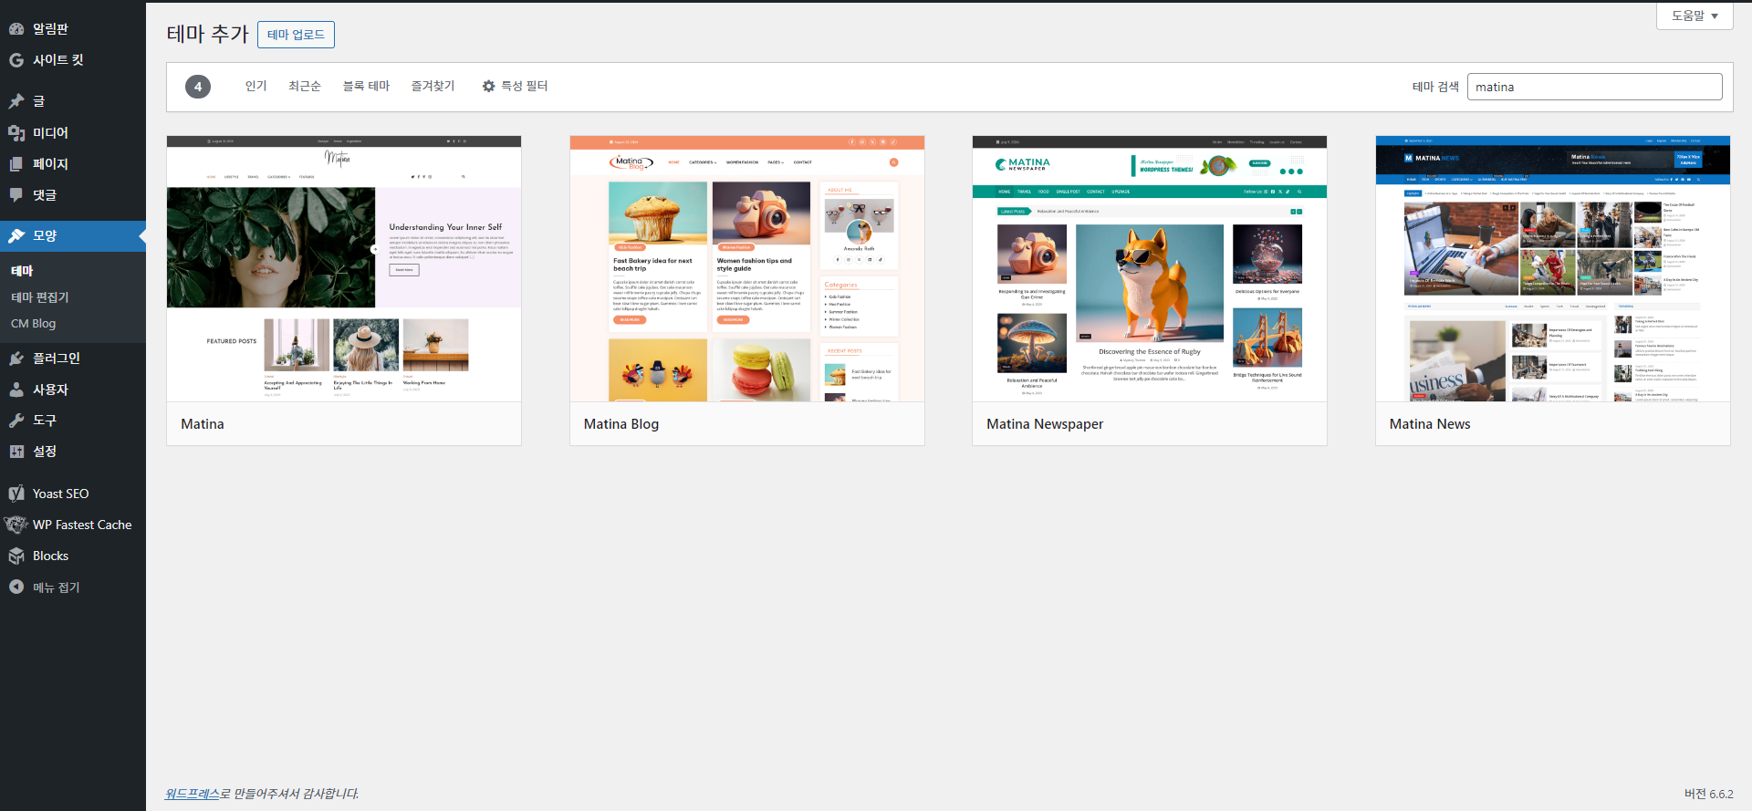Click the theme search field containing matina
The width and height of the screenshot is (1752, 811).
[1594, 87]
